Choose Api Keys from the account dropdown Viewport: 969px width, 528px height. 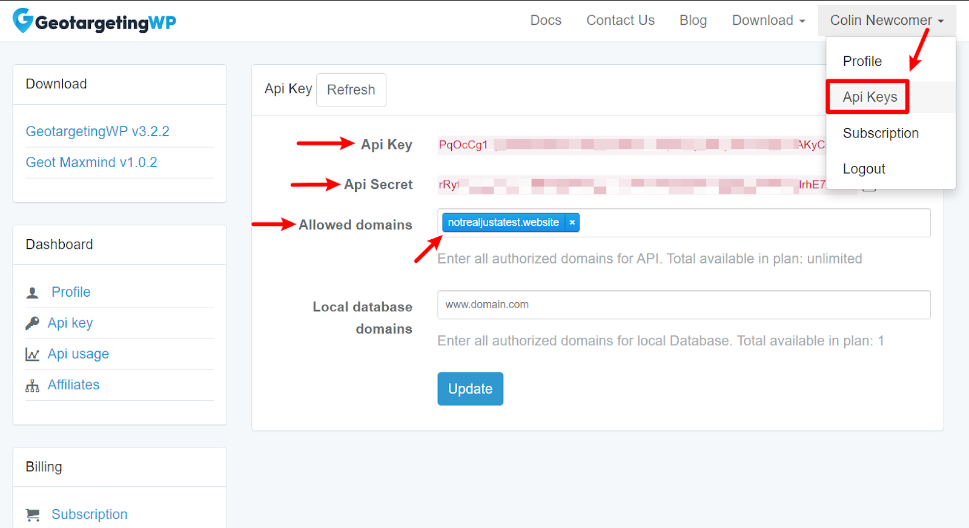point(870,97)
